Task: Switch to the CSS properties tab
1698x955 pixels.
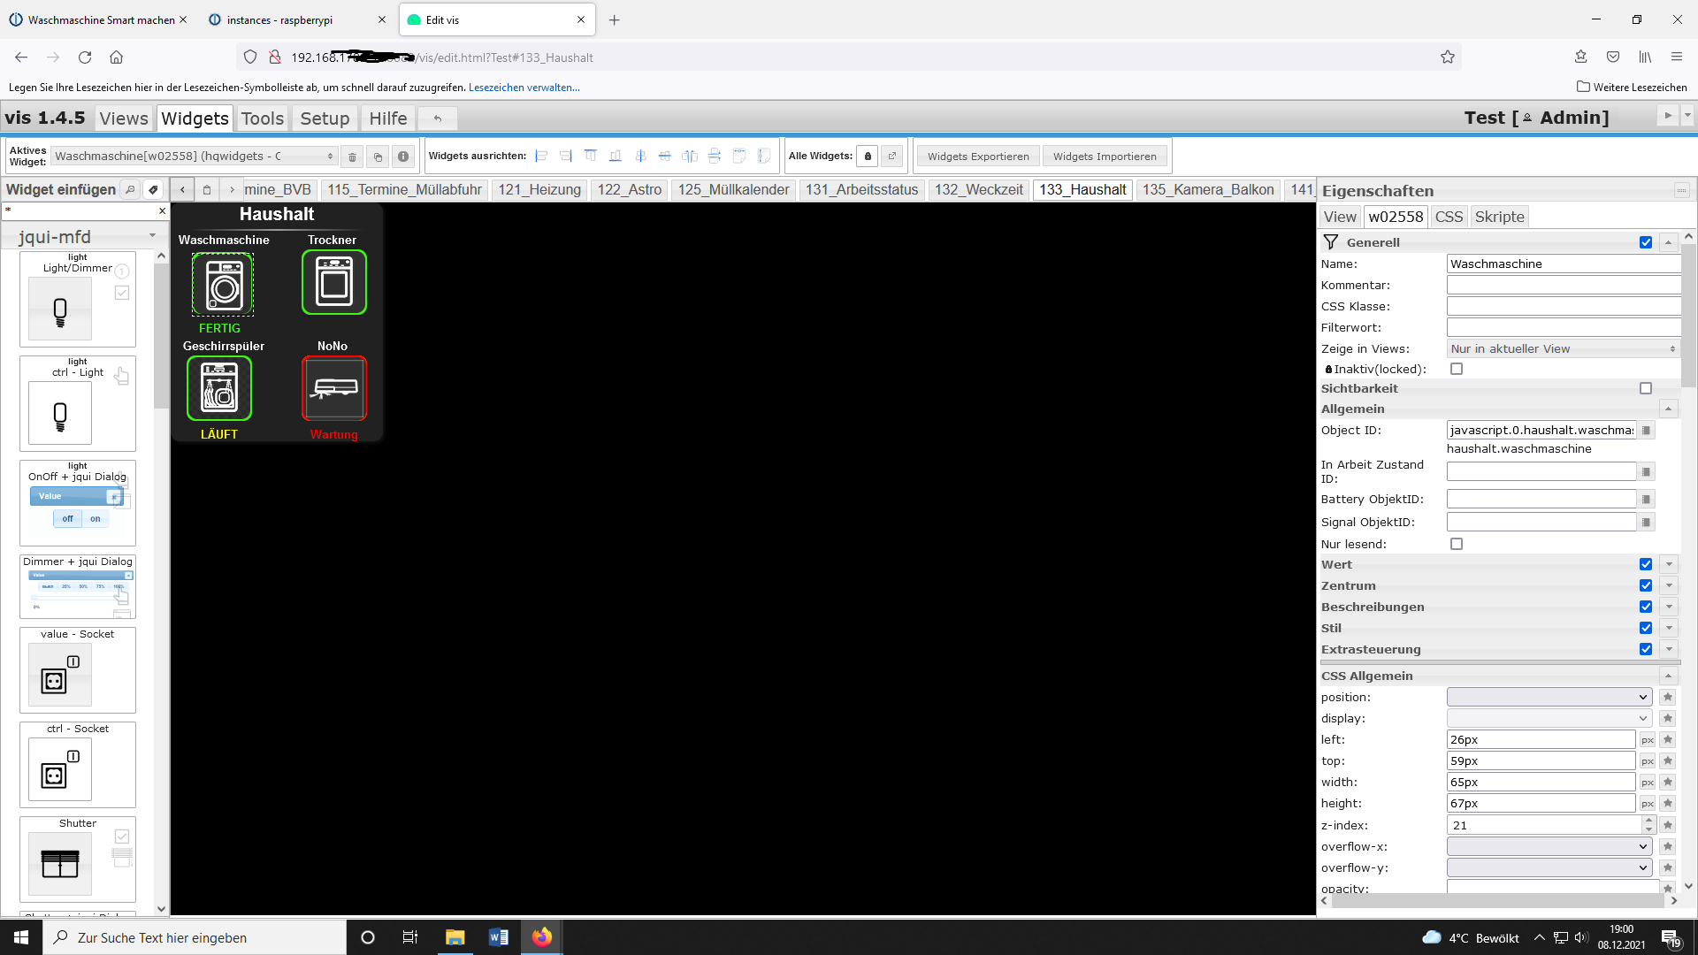Action: [x=1449, y=217]
